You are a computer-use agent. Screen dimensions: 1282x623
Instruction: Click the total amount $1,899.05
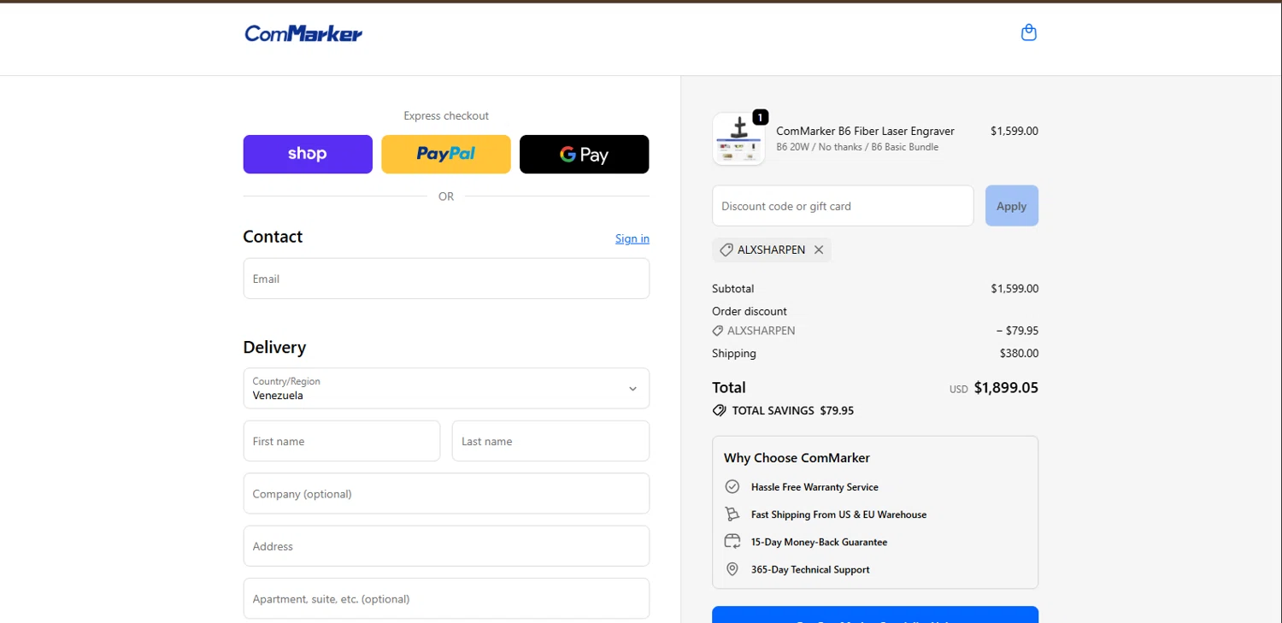pos(1006,387)
